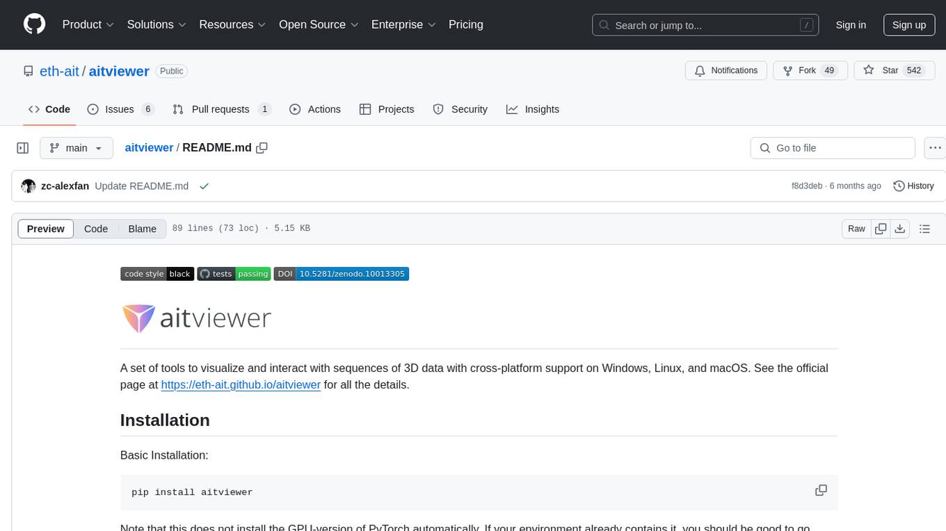This screenshot has height=531, width=946.
Task: Open zc-alexfan profile link
Action: 65,186
